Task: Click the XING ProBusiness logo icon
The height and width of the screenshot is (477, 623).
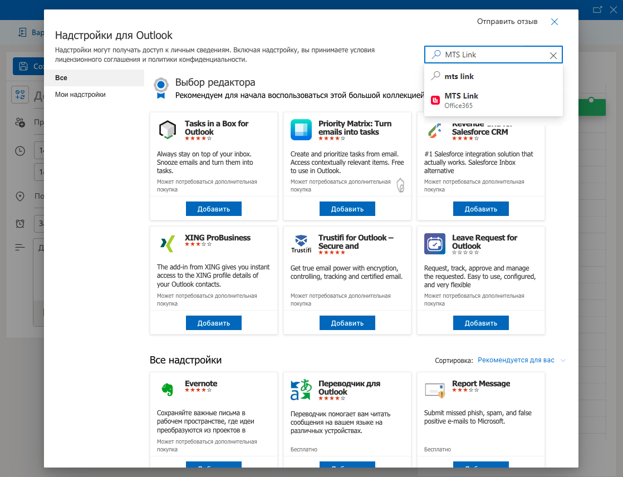Action: tap(167, 243)
